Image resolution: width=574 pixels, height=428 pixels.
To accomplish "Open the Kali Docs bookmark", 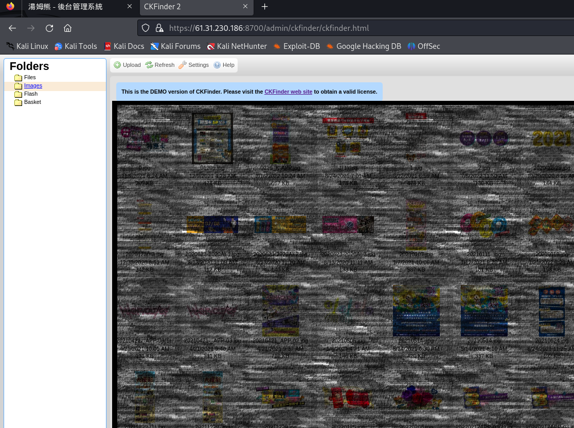I will click(124, 46).
